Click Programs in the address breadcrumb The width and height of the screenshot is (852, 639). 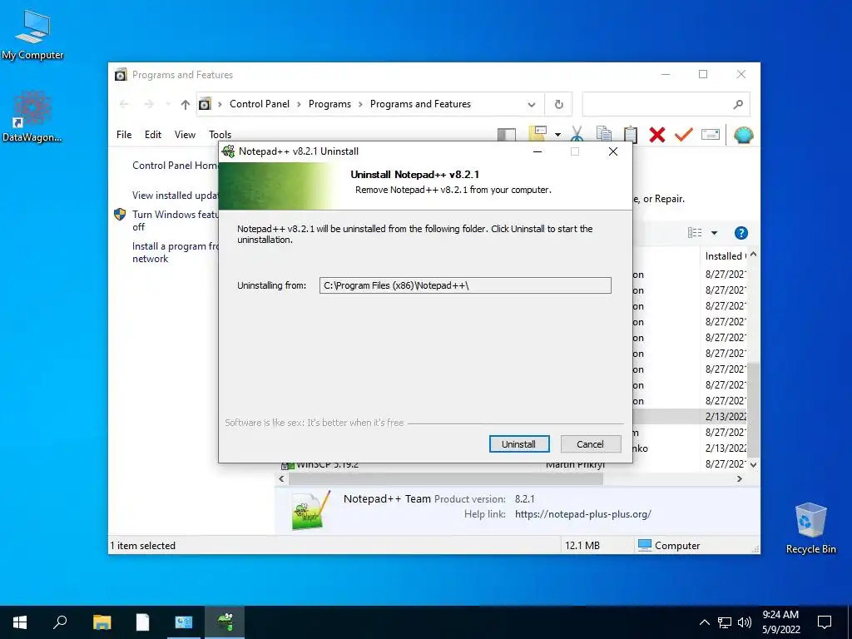point(329,104)
